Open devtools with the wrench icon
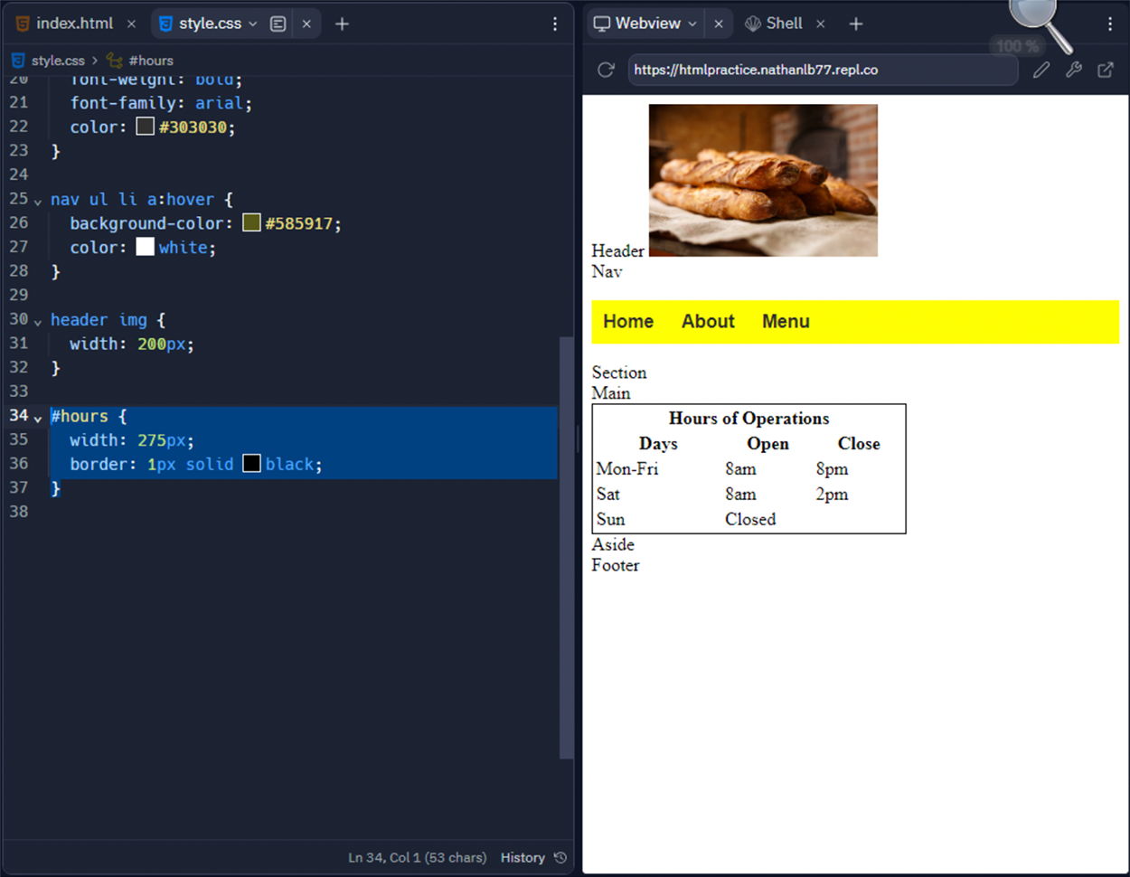Screen dimensions: 1130x877 tap(1073, 70)
